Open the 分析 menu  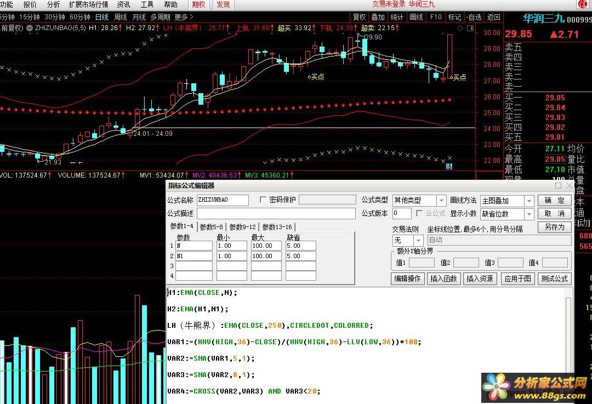pyautogui.click(x=53, y=4)
